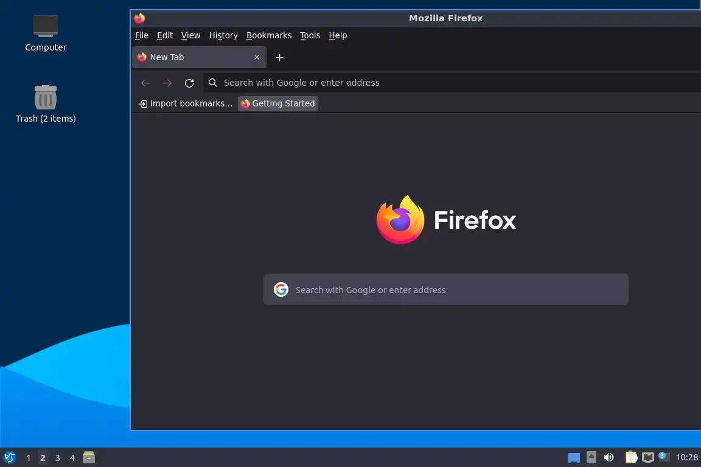This screenshot has height=467, width=701.
Task: Click the Firefox icon in the title bar
Action: [139, 18]
